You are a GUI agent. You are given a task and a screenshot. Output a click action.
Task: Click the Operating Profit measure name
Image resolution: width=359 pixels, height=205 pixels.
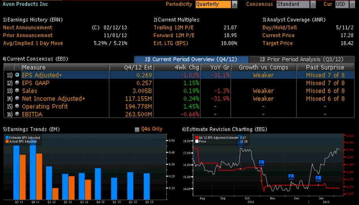click(45, 106)
